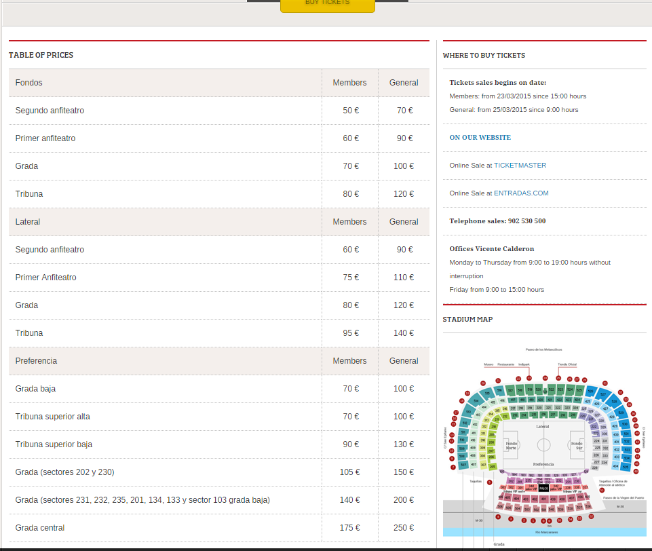
Task: Click the 175 € members price
Action: tap(349, 529)
